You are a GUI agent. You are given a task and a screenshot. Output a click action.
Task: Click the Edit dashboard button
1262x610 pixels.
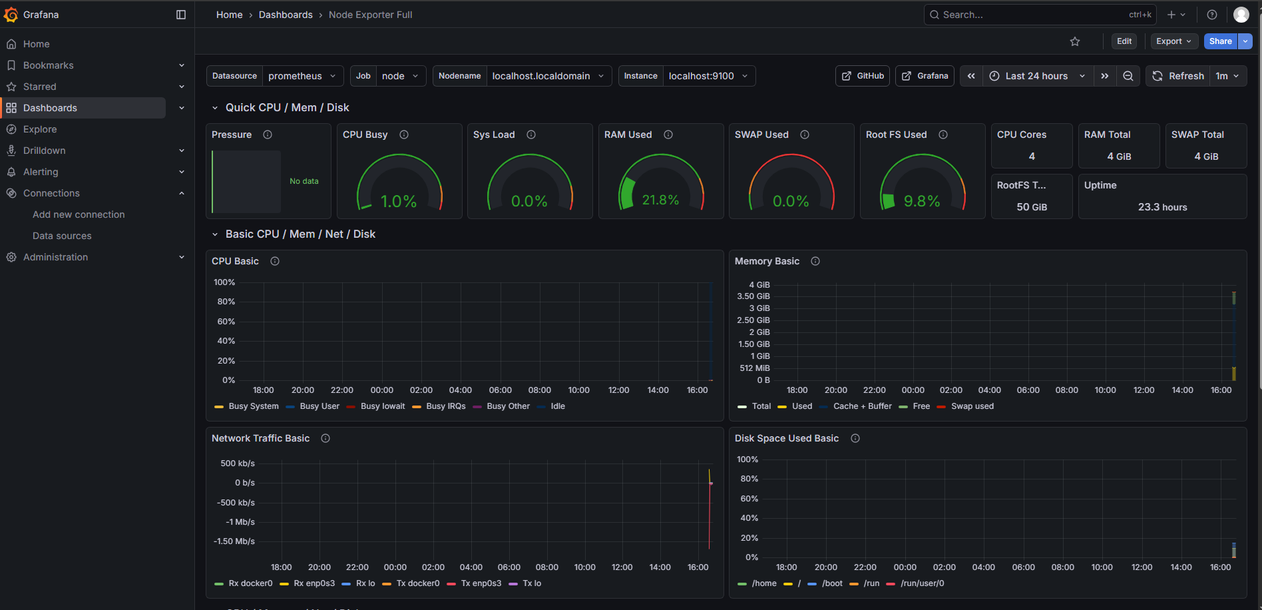pyautogui.click(x=1124, y=41)
